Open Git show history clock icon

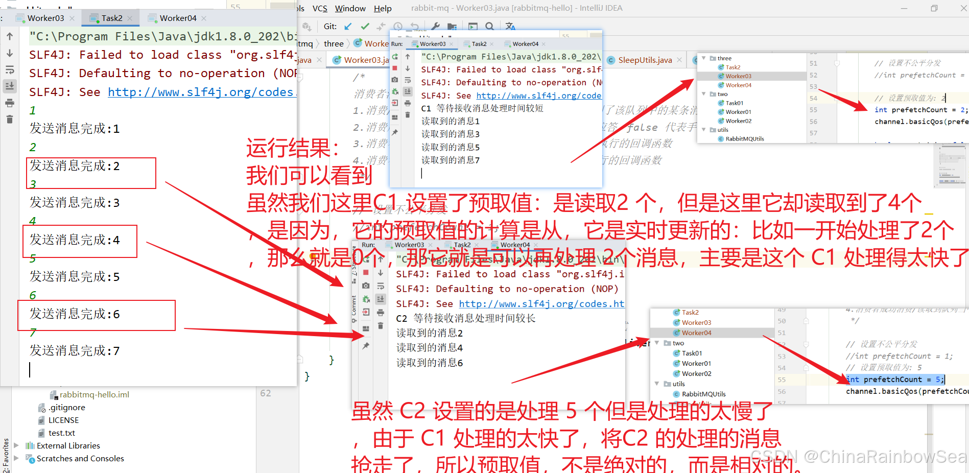pos(398,27)
